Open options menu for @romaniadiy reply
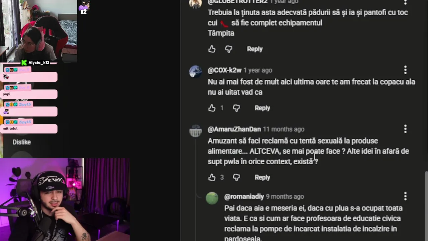The image size is (428, 241). 405,196
